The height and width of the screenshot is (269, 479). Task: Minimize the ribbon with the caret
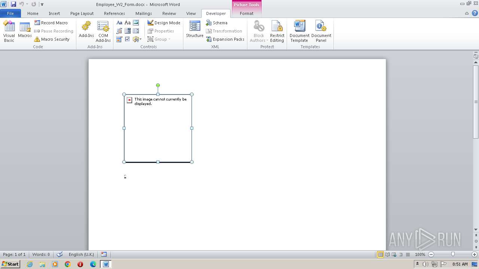(x=467, y=13)
